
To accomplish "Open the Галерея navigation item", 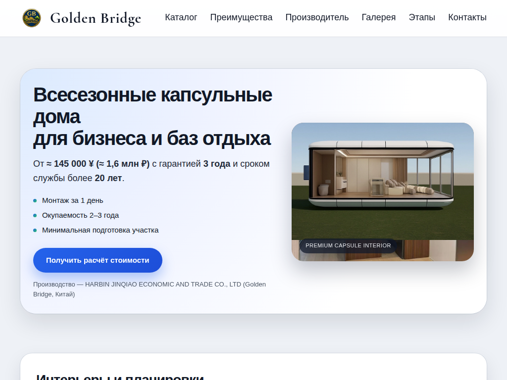I will [378, 17].
